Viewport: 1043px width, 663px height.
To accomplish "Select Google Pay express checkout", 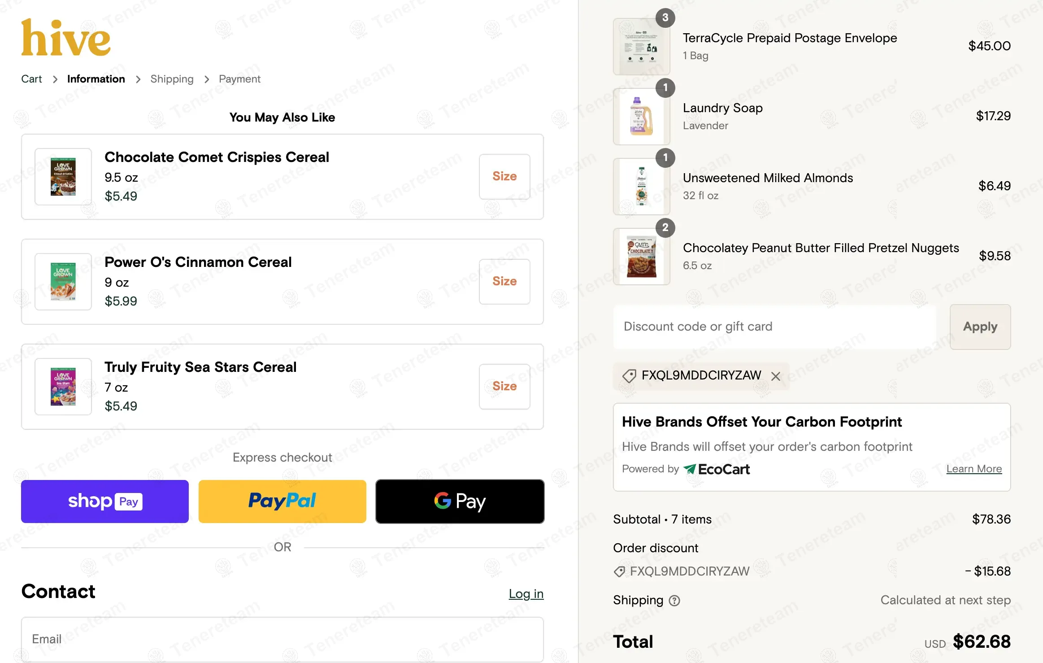I will pos(460,502).
